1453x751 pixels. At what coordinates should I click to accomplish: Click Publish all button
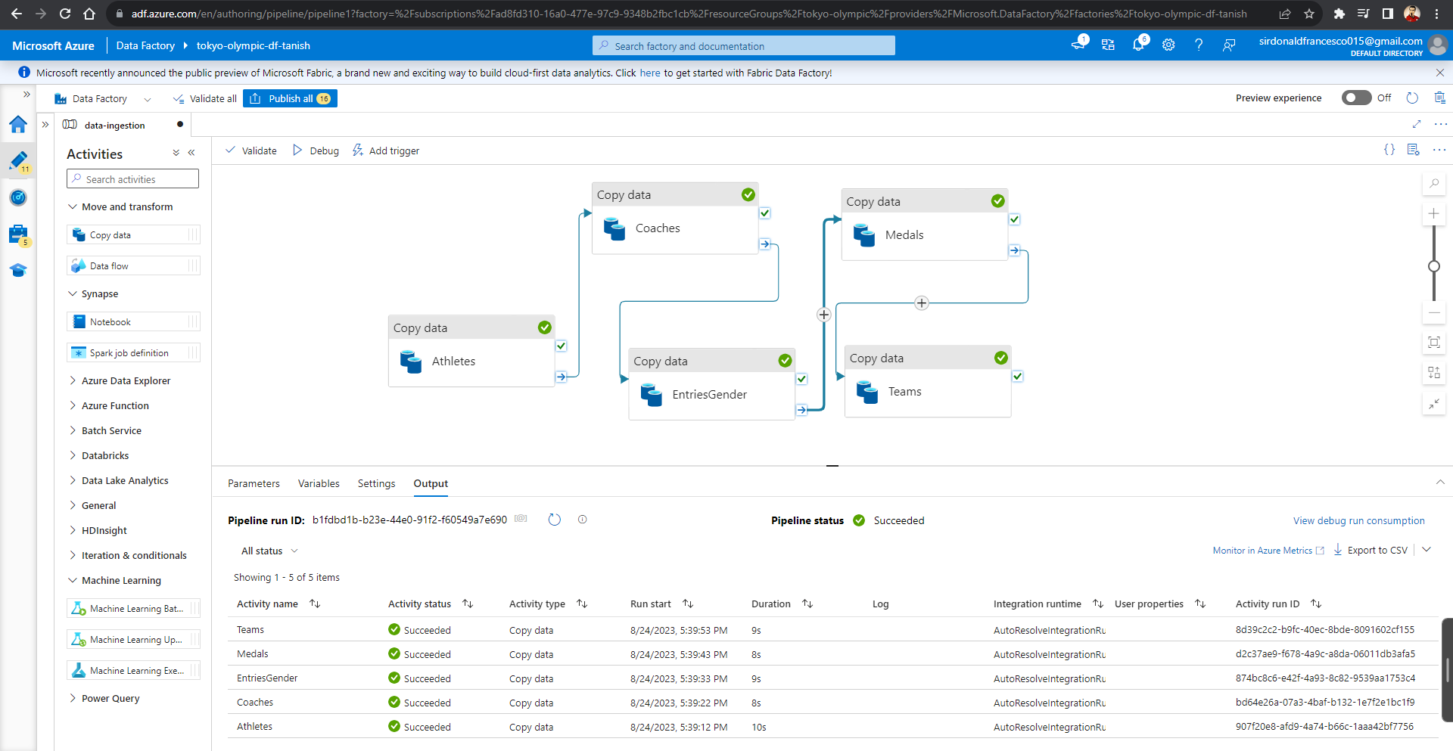point(290,98)
